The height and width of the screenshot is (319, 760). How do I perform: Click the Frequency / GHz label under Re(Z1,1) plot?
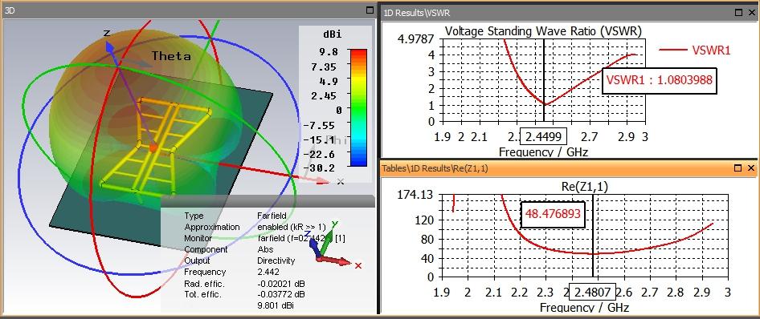pos(584,308)
